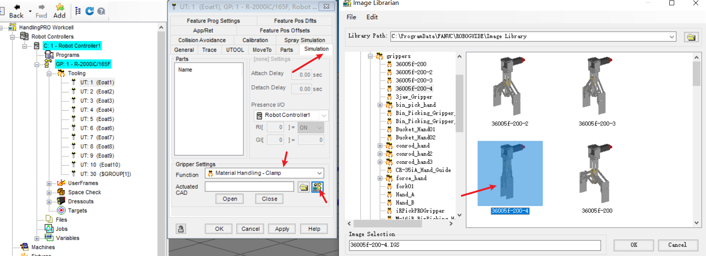
Task: Select 36005f-200-3 in library tree
Action: point(414,81)
